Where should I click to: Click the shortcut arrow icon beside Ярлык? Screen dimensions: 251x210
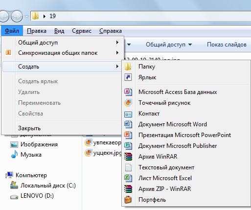coord(128,77)
